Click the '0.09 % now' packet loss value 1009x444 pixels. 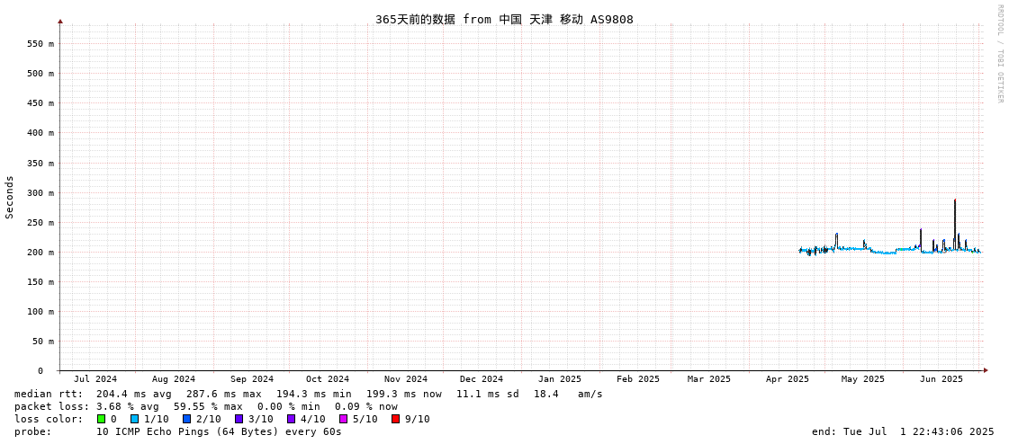pos(366,407)
